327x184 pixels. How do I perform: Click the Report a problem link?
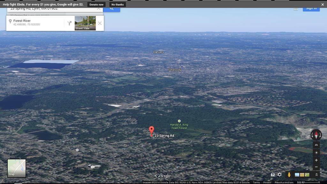(284, 182)
